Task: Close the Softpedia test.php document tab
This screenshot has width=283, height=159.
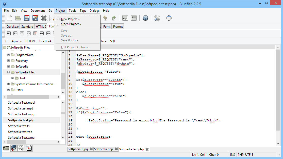Action: coord(147,149)
